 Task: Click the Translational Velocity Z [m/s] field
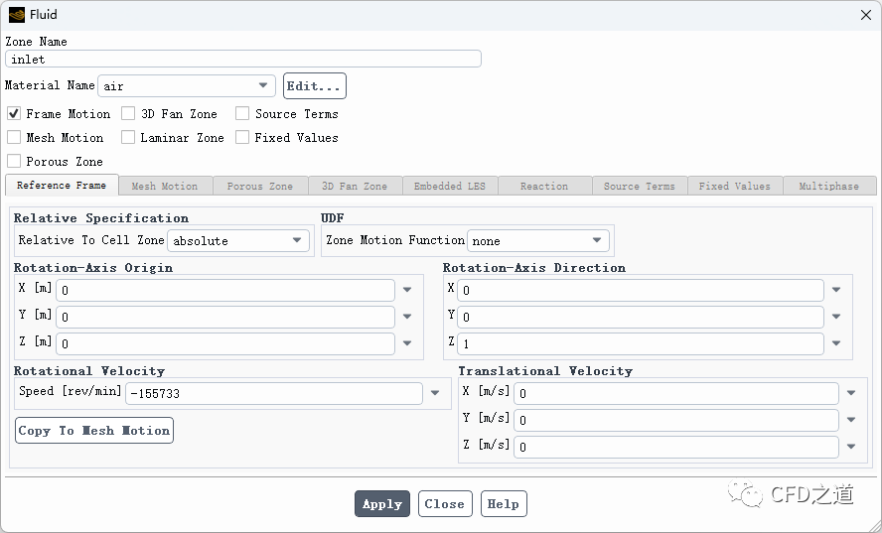tap(676, 447)
